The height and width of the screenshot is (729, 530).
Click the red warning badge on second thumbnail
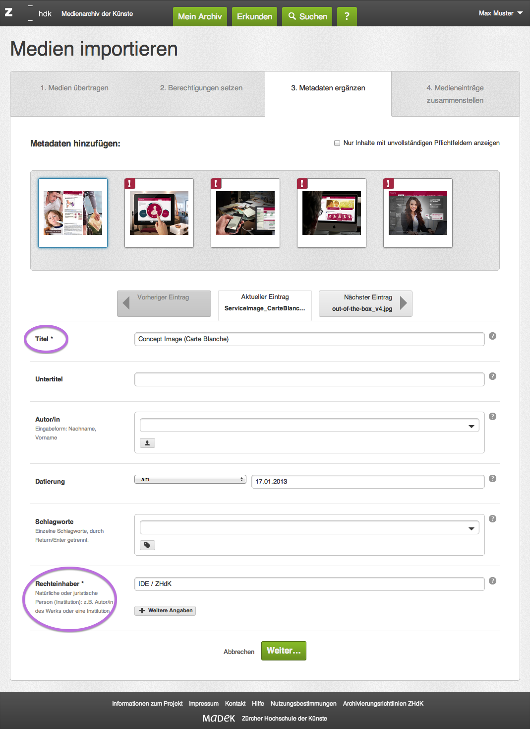pos(130,184)
